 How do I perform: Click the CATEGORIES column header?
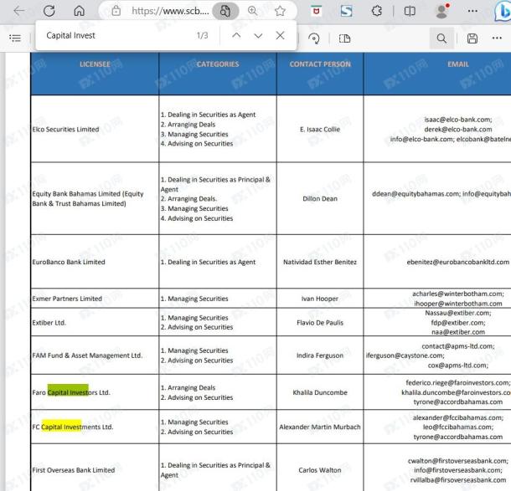point(218,64)
